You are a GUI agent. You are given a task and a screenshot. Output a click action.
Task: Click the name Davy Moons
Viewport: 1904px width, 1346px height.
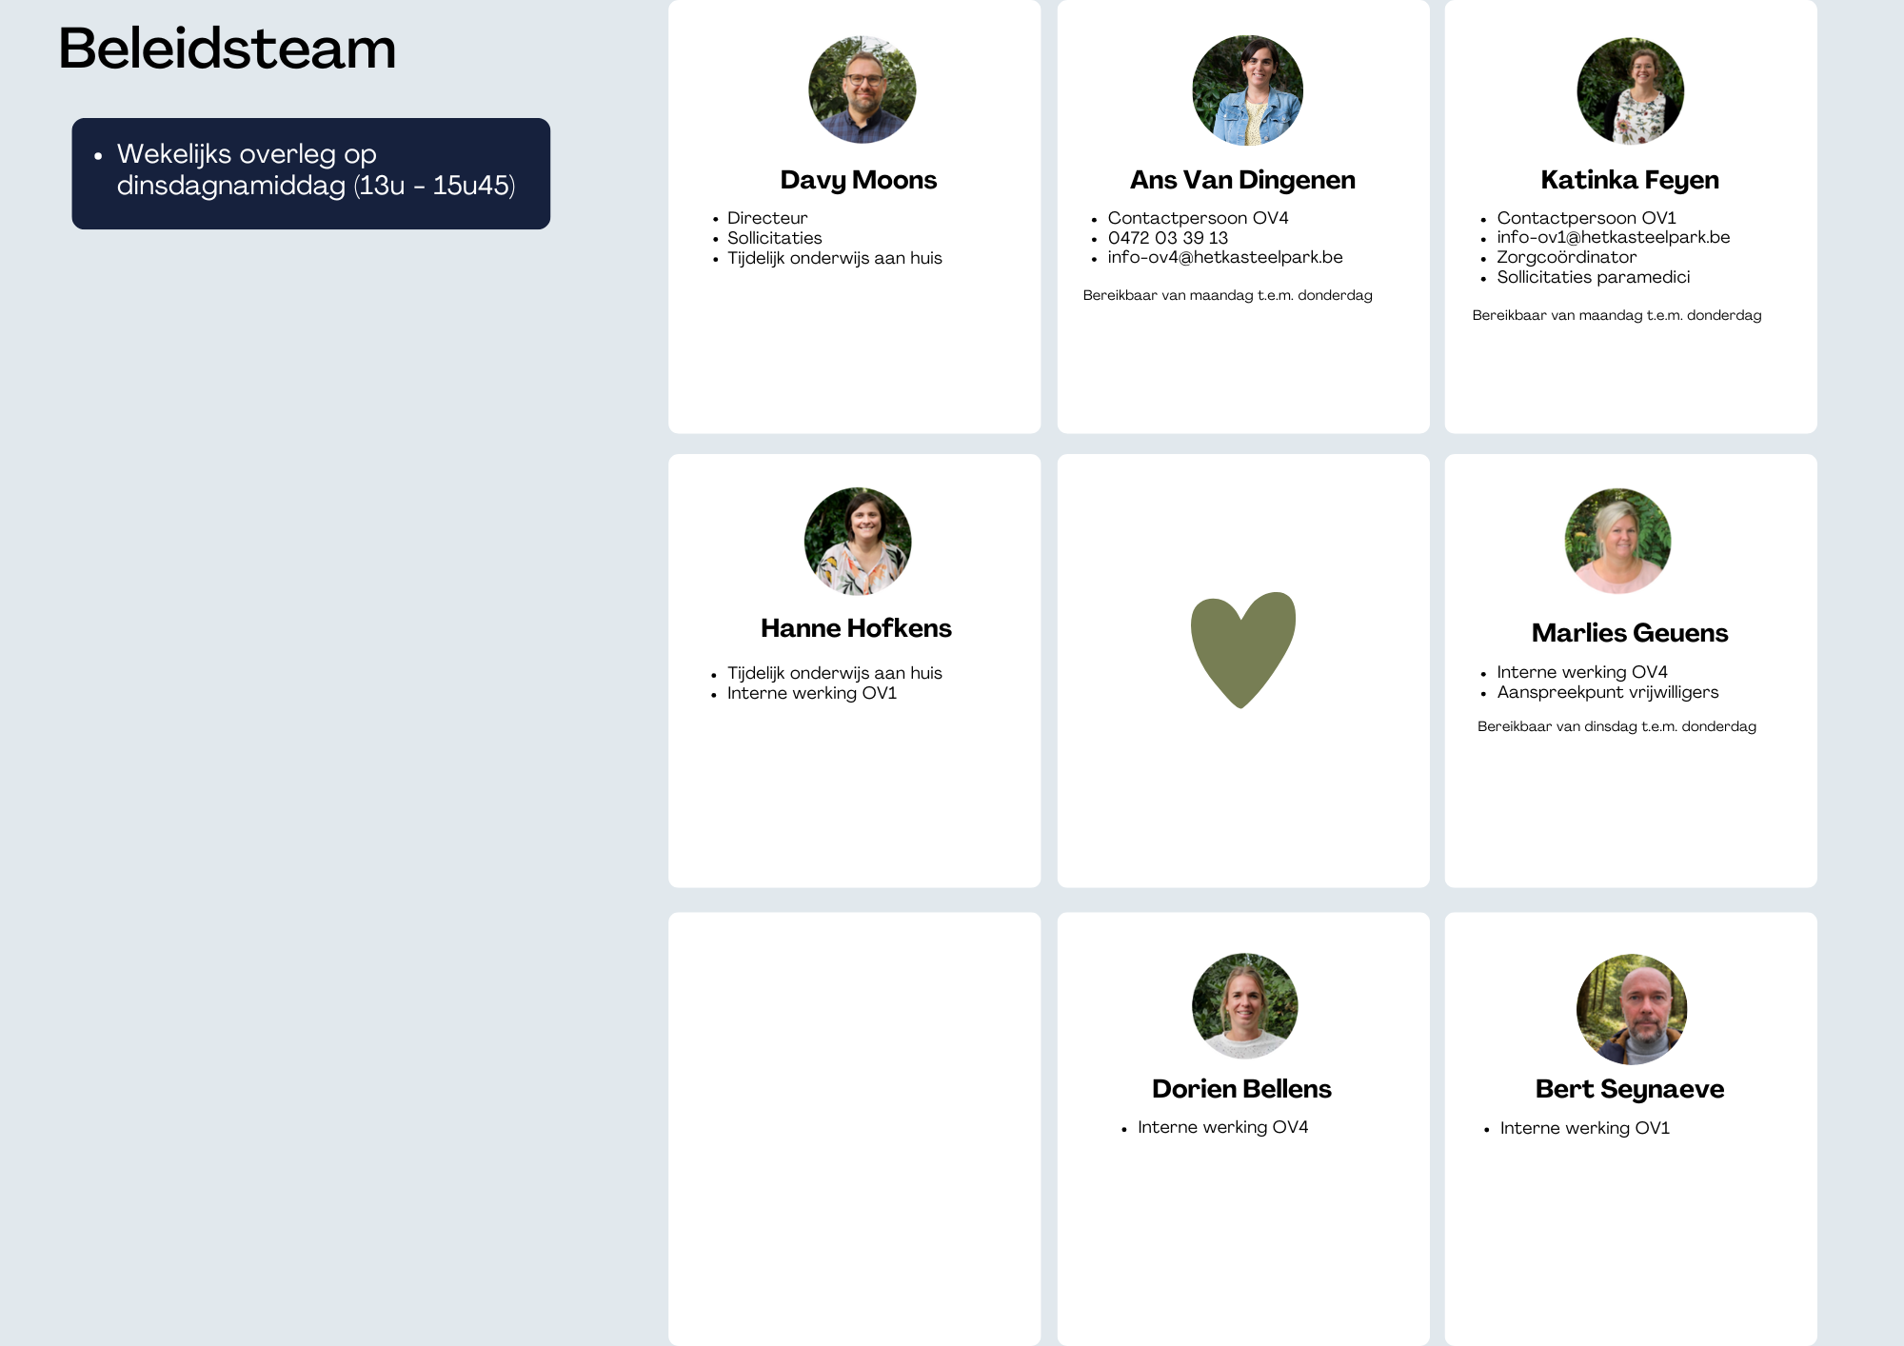point(858,180)
